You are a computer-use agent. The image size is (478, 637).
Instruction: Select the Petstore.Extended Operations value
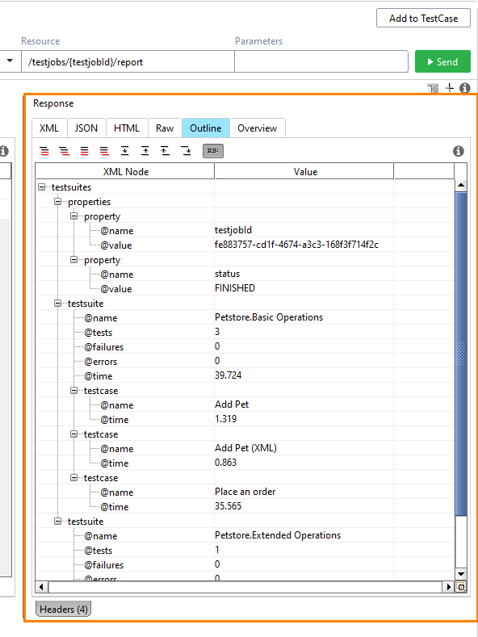tap(278, 535)
